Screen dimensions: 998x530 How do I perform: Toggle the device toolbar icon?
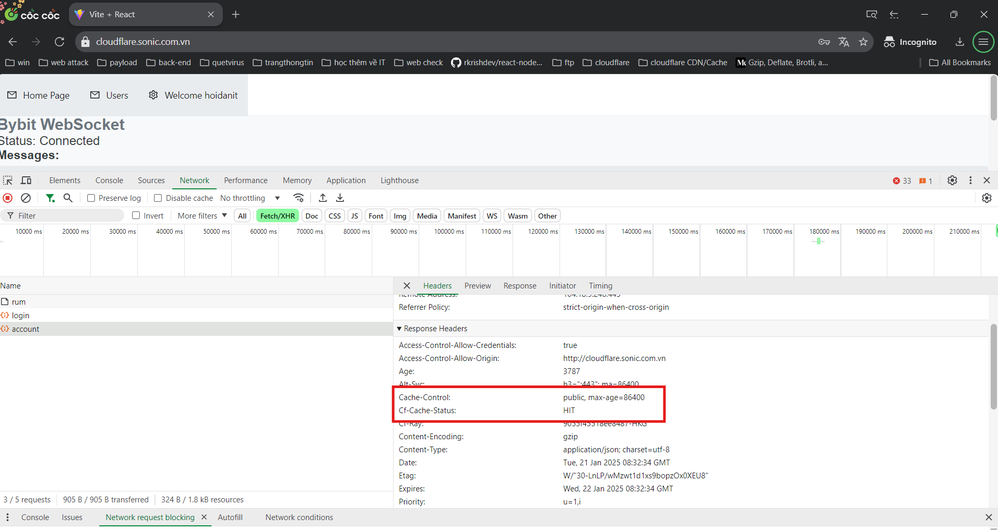[26, 180]
